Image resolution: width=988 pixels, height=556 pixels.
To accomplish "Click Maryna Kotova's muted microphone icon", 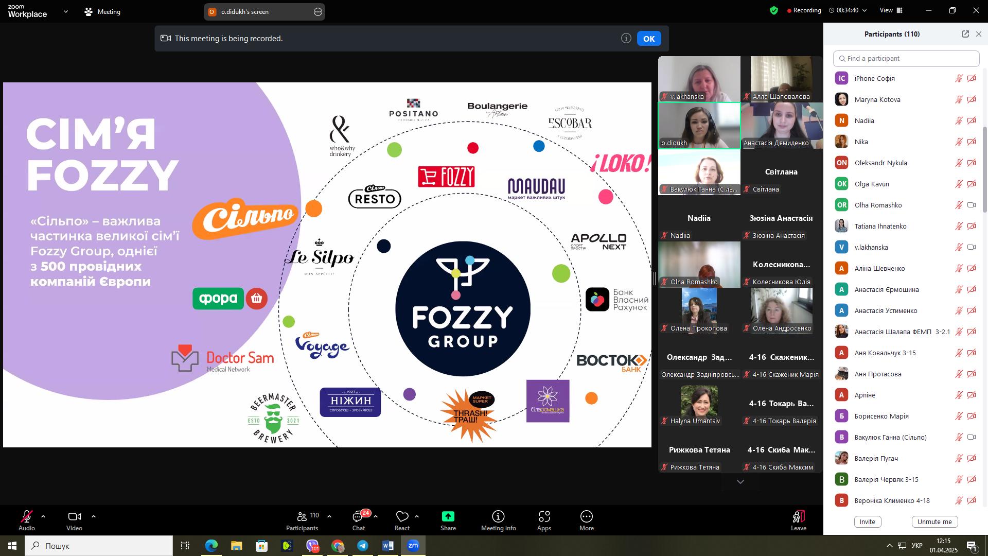I will point(959,99).
